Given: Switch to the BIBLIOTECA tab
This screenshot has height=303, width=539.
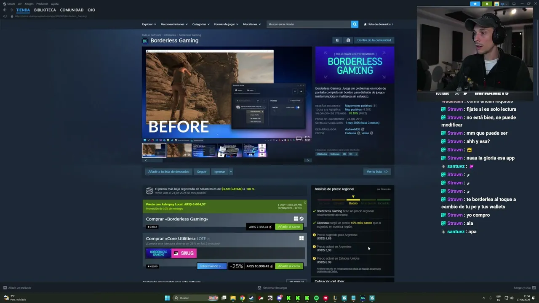Looking at the screenshot, I should pyautogui.click(x=45, y=10).
